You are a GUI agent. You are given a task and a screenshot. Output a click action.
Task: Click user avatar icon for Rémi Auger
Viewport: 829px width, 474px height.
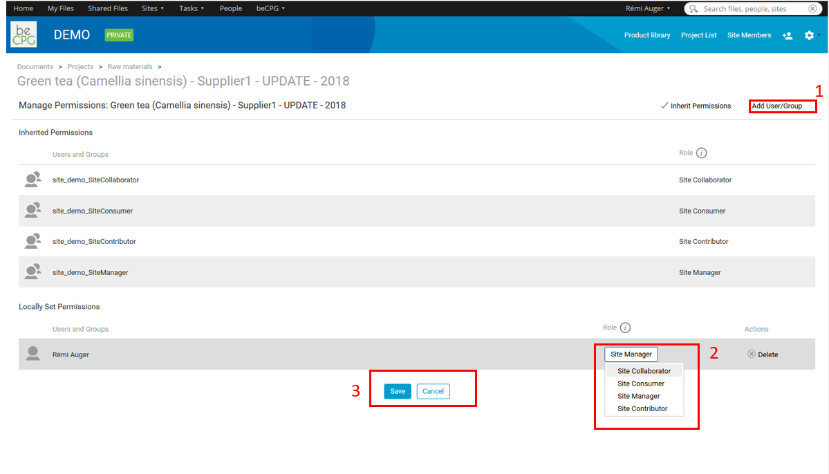32,354
